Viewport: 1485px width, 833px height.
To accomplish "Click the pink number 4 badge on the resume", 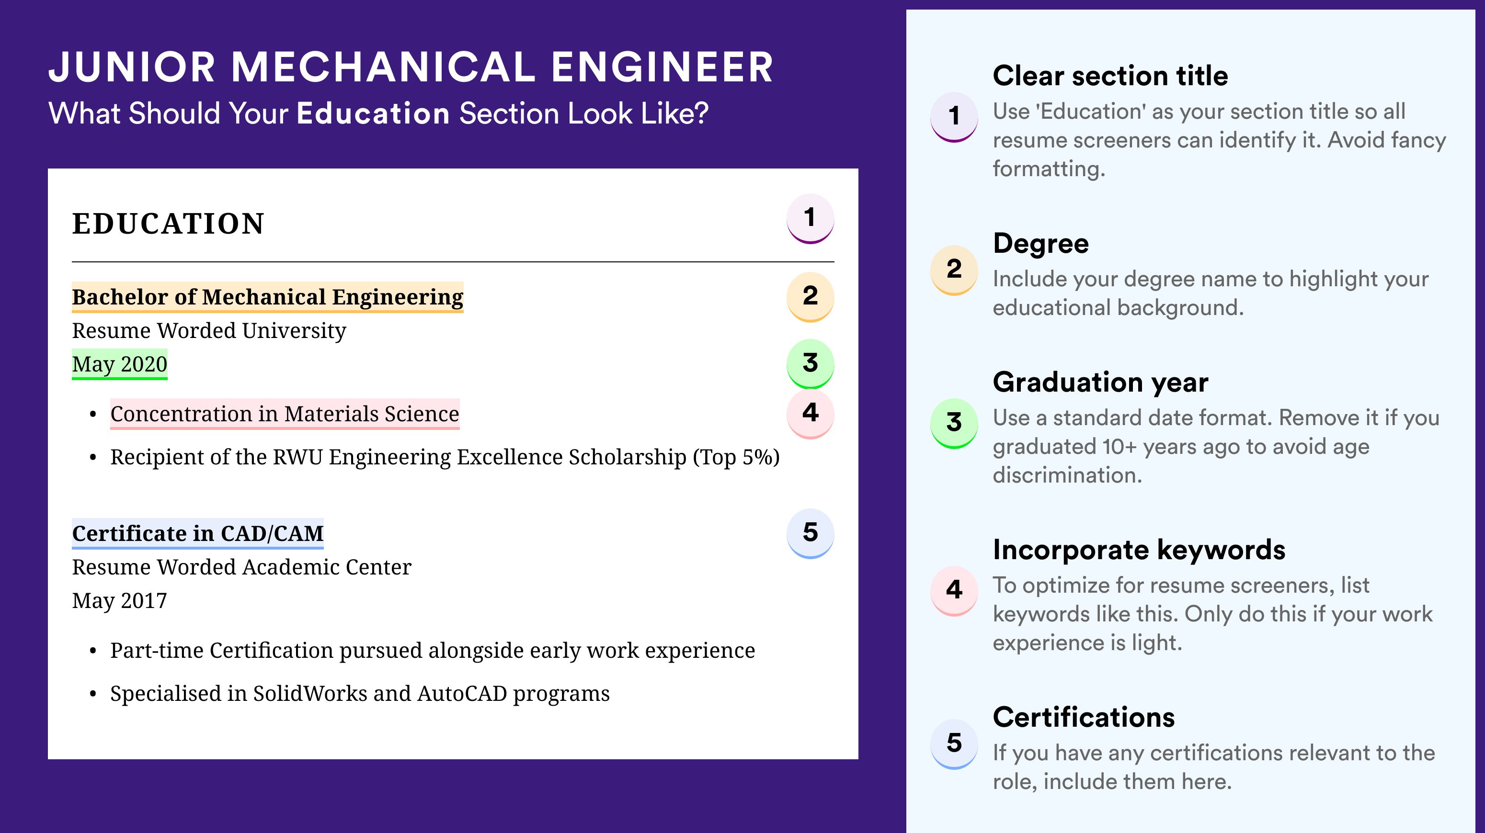I will pos(810,414).
